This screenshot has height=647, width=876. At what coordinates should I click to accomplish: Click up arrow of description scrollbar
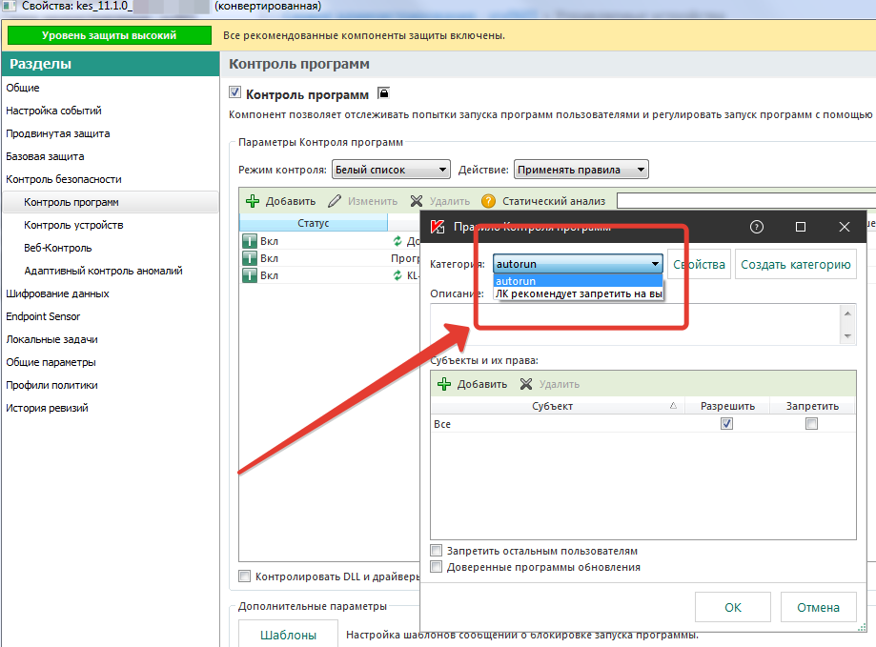(x=847, y=313)
